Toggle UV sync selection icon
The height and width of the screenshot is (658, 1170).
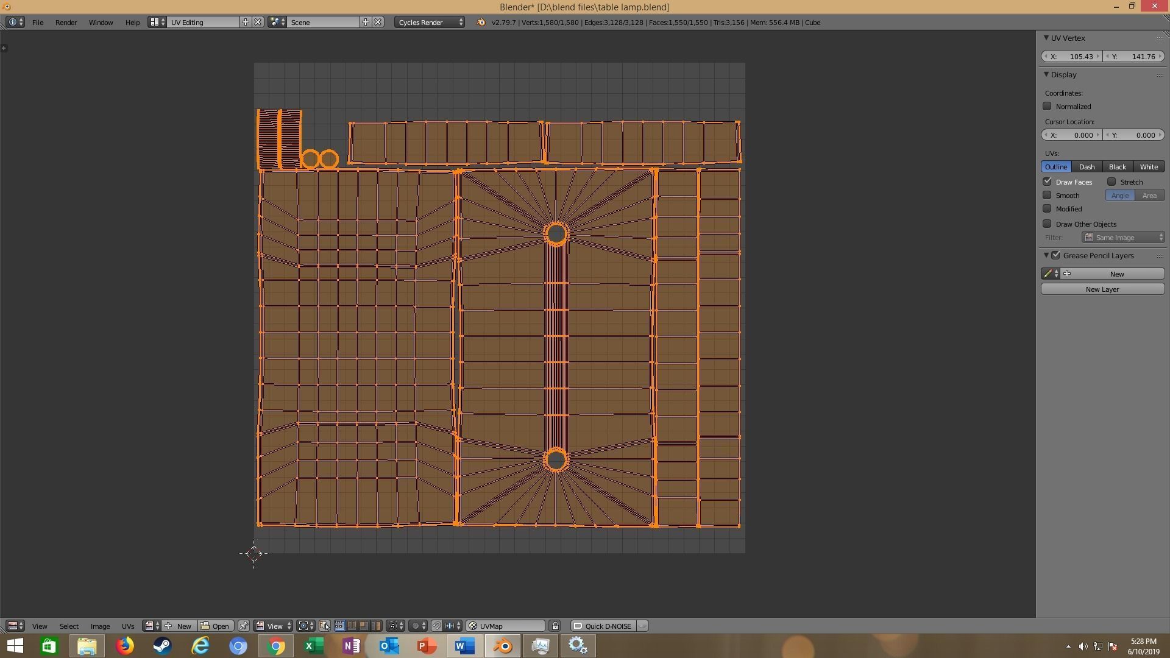(x=324, y=626)
